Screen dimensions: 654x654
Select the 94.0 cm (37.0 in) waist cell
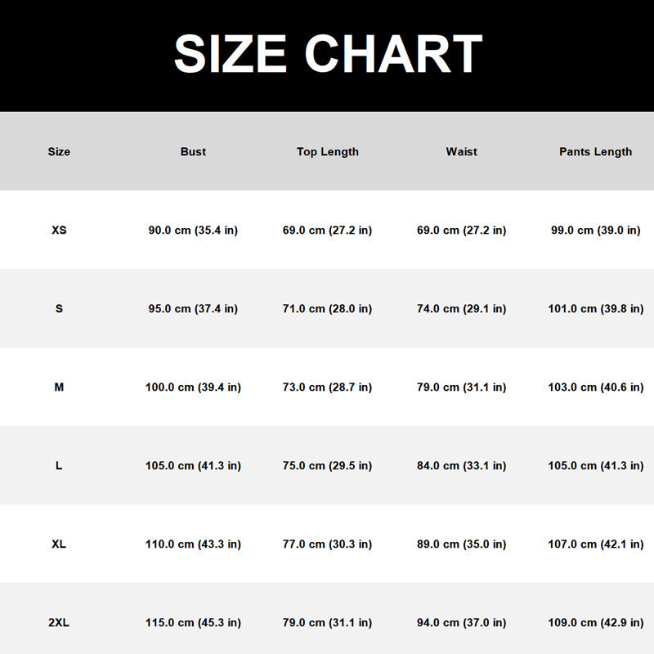(x=461, y=622)
